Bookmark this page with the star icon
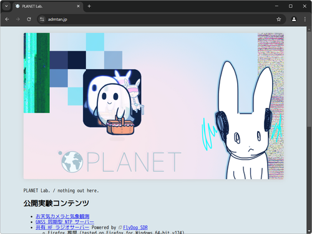This screenshot has height=234, width=312. click(x=279, y=19)
